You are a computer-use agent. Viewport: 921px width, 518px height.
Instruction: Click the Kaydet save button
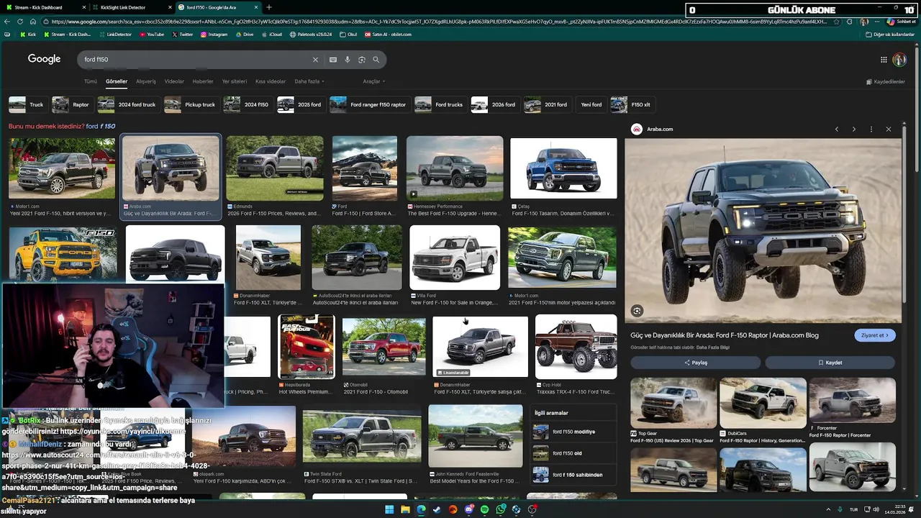[x=830, y=363]
